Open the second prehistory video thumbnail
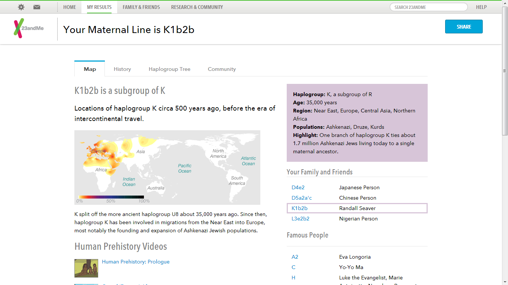This screenshot has width=508, height=285. point(86,284)
